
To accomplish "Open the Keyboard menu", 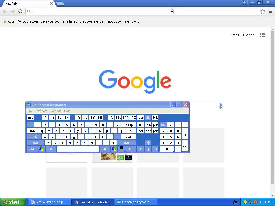I will coord(41,111).
